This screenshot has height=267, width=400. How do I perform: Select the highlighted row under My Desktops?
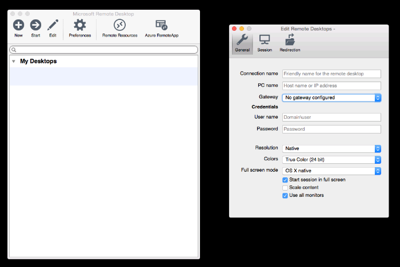pyautogui.click(x=103, y=76)
